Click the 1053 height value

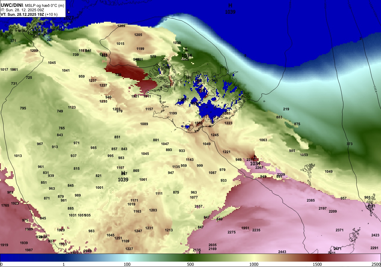pyautogui.click(x=304, y=155)
